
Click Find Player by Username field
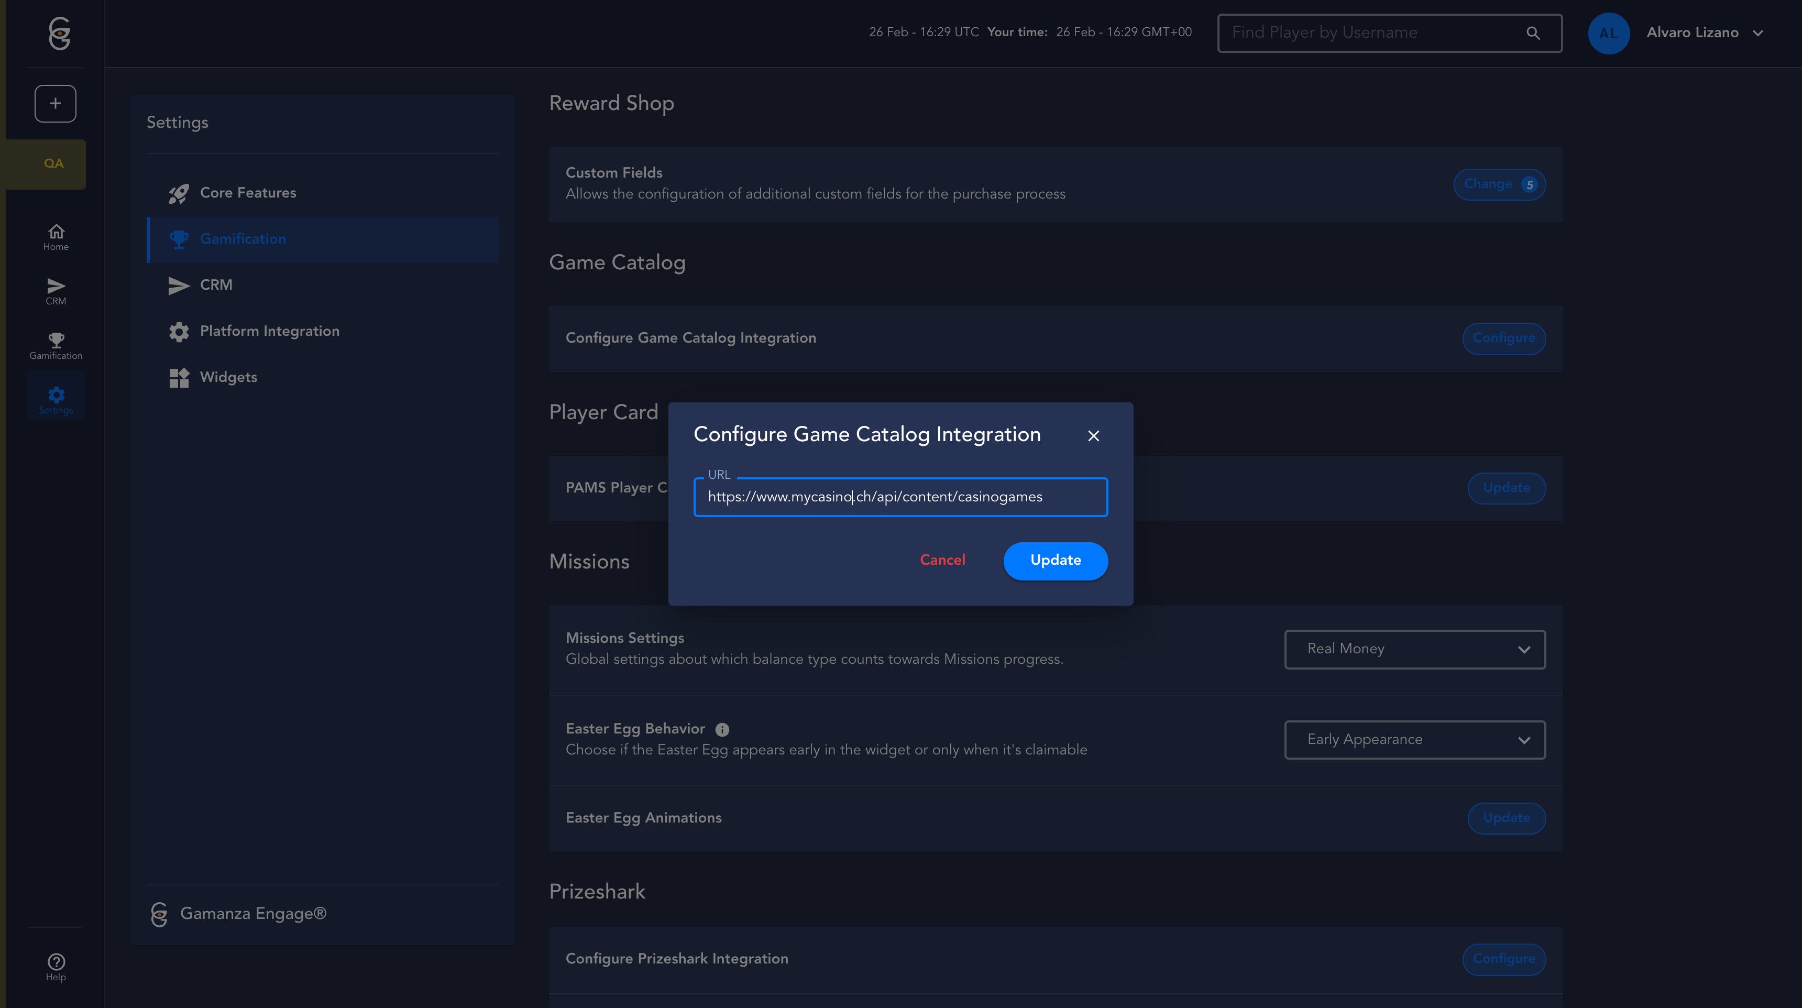tap(1371, 33)
